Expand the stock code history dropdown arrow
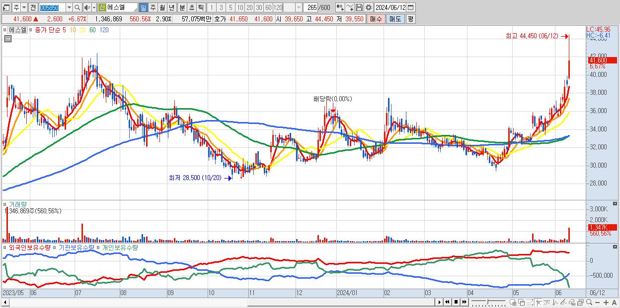Image resolution: width=620 pixels, height=308 pixels. pos(69,7)
